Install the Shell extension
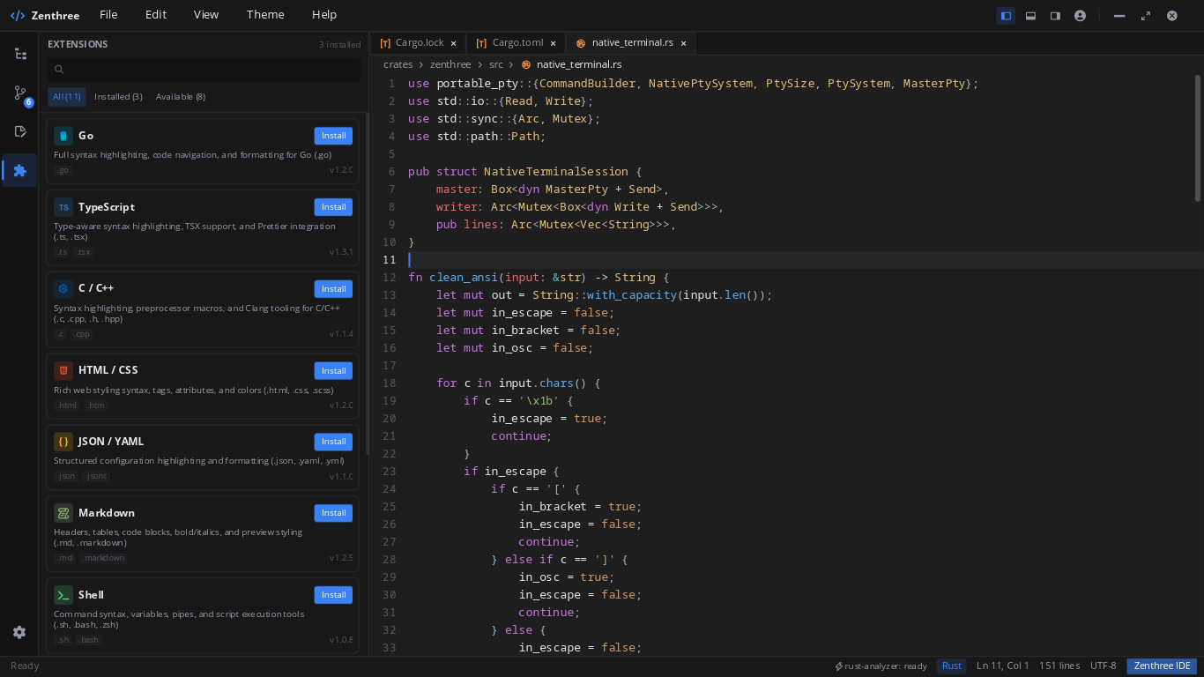This screenshot has height=677, width=1204. [333, 595]
